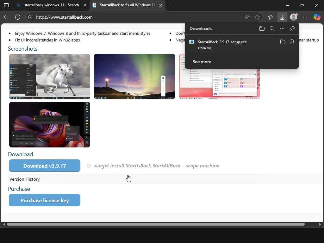Go back to previous page
The width and height of the screenshot is (324, 243).
[x=6, y=17]
